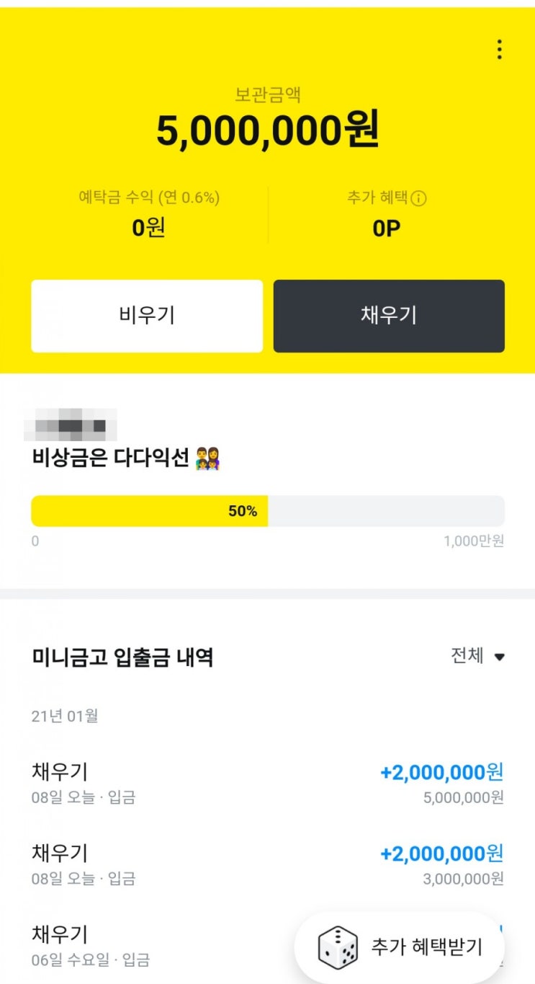Tap the 비상금은 다다익선 goal title
The height and width of the screenshot is (984, 535).
coord(111,458)
